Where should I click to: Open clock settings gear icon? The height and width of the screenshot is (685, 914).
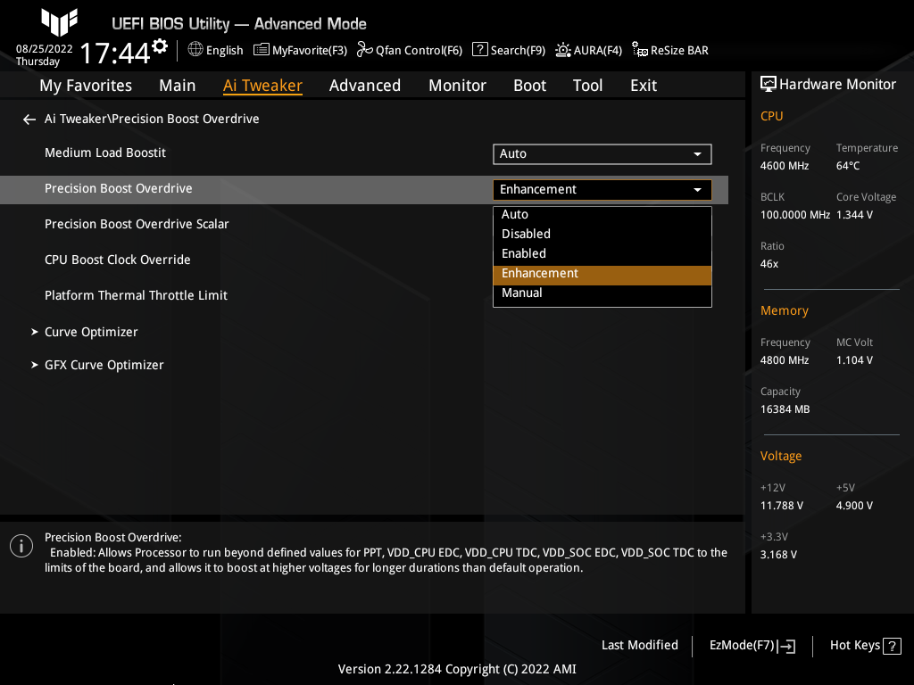point(160,46)
